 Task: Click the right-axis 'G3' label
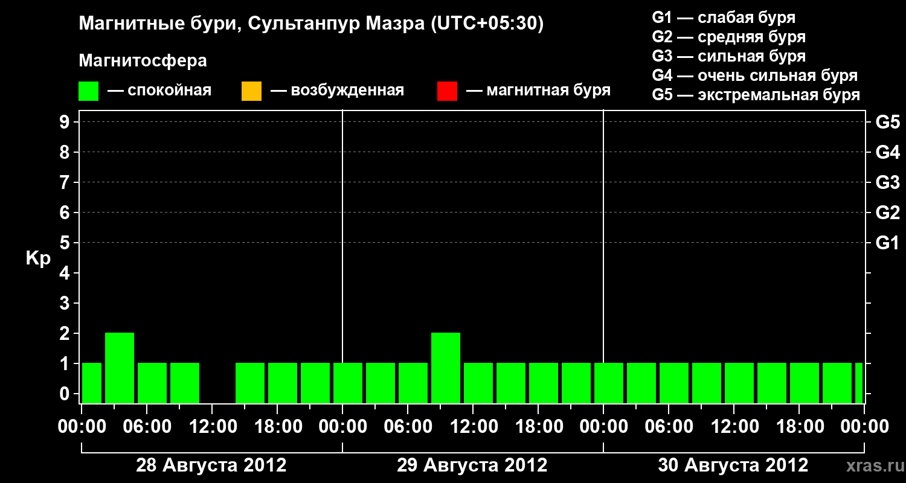pyautogui.click(x=888, y=182)
